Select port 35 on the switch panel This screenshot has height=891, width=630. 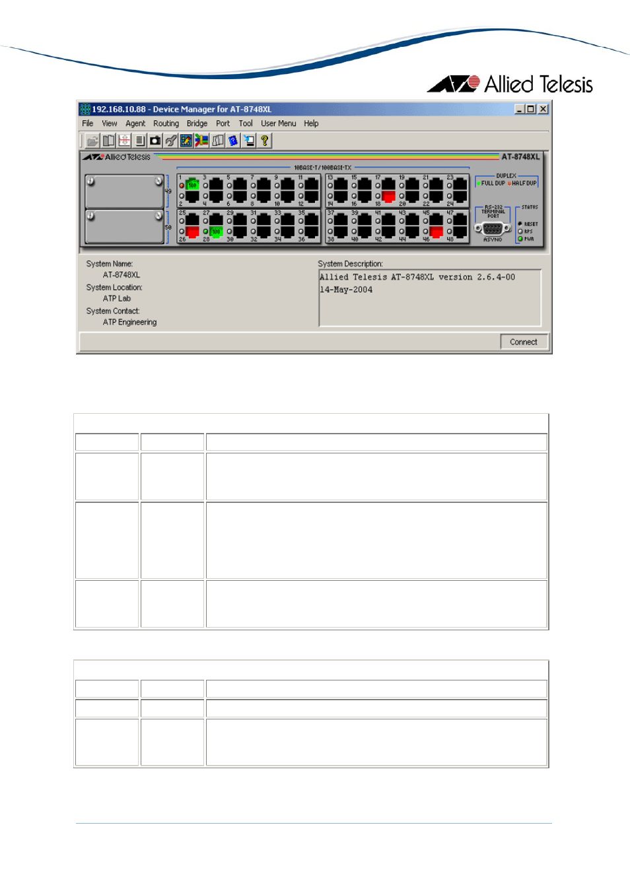click(x=312, y=220)
